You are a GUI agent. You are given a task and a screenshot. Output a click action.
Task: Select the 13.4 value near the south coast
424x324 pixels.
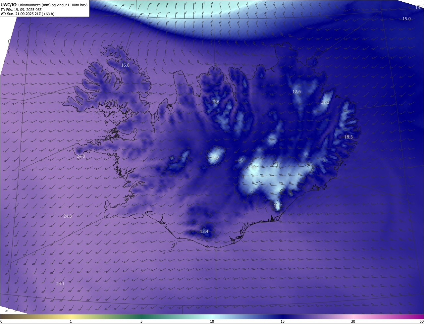(204, 231)
